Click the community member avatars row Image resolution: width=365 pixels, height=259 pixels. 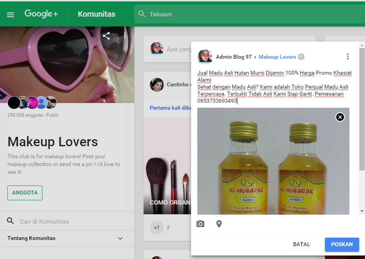[32, 102]
